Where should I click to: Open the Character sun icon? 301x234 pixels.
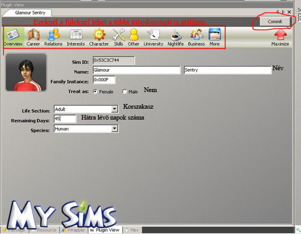click(99, 35)
